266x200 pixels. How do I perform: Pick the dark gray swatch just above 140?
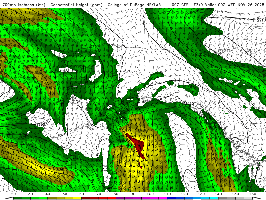point(222,198)
